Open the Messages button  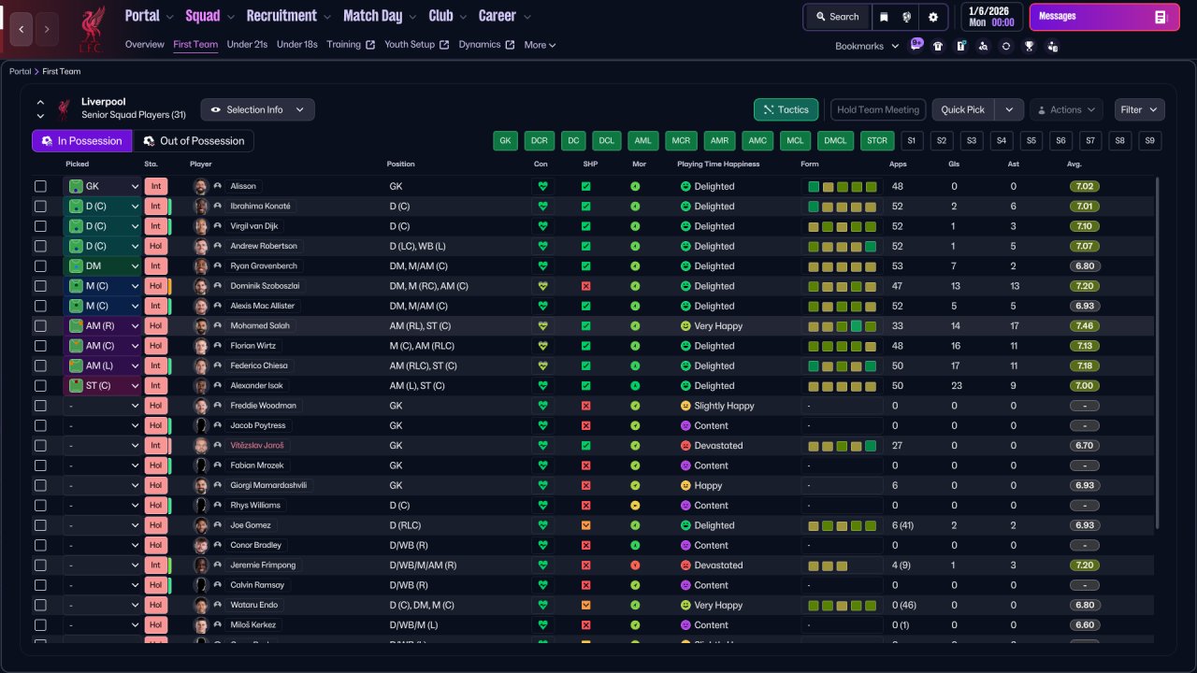click(1103, 17)
